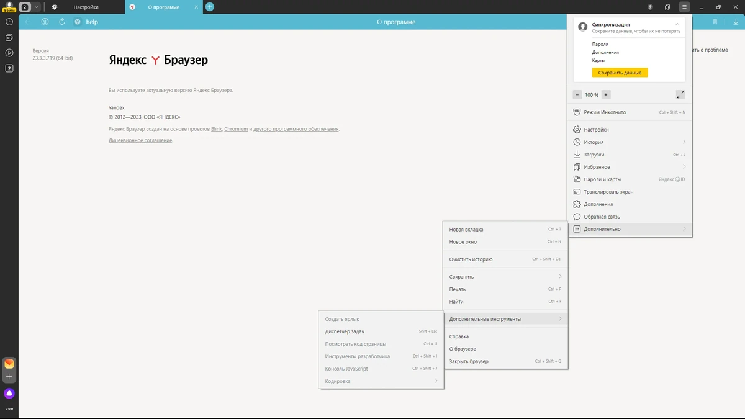Open Справка
This screenshot has height=419, width=745.
505,336
